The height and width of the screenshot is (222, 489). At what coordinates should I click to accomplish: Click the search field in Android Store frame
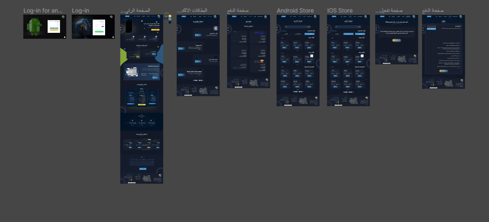pos(298,27)
